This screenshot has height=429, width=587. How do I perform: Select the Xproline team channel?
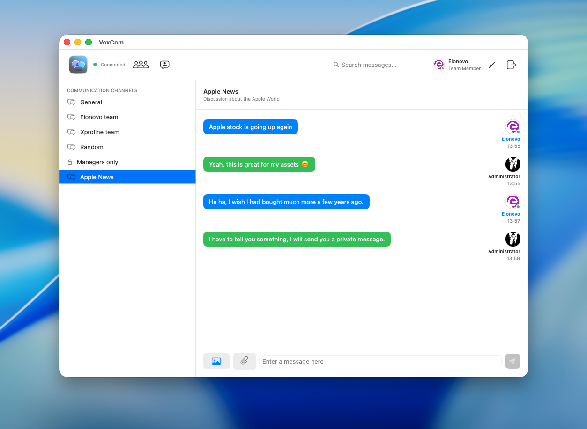[99, 132]
